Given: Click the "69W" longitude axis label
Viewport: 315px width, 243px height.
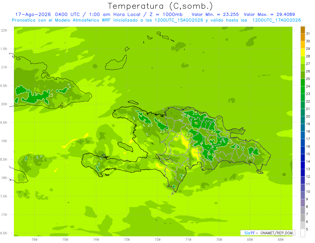Looking at the screenshot, I should [250, 240].
